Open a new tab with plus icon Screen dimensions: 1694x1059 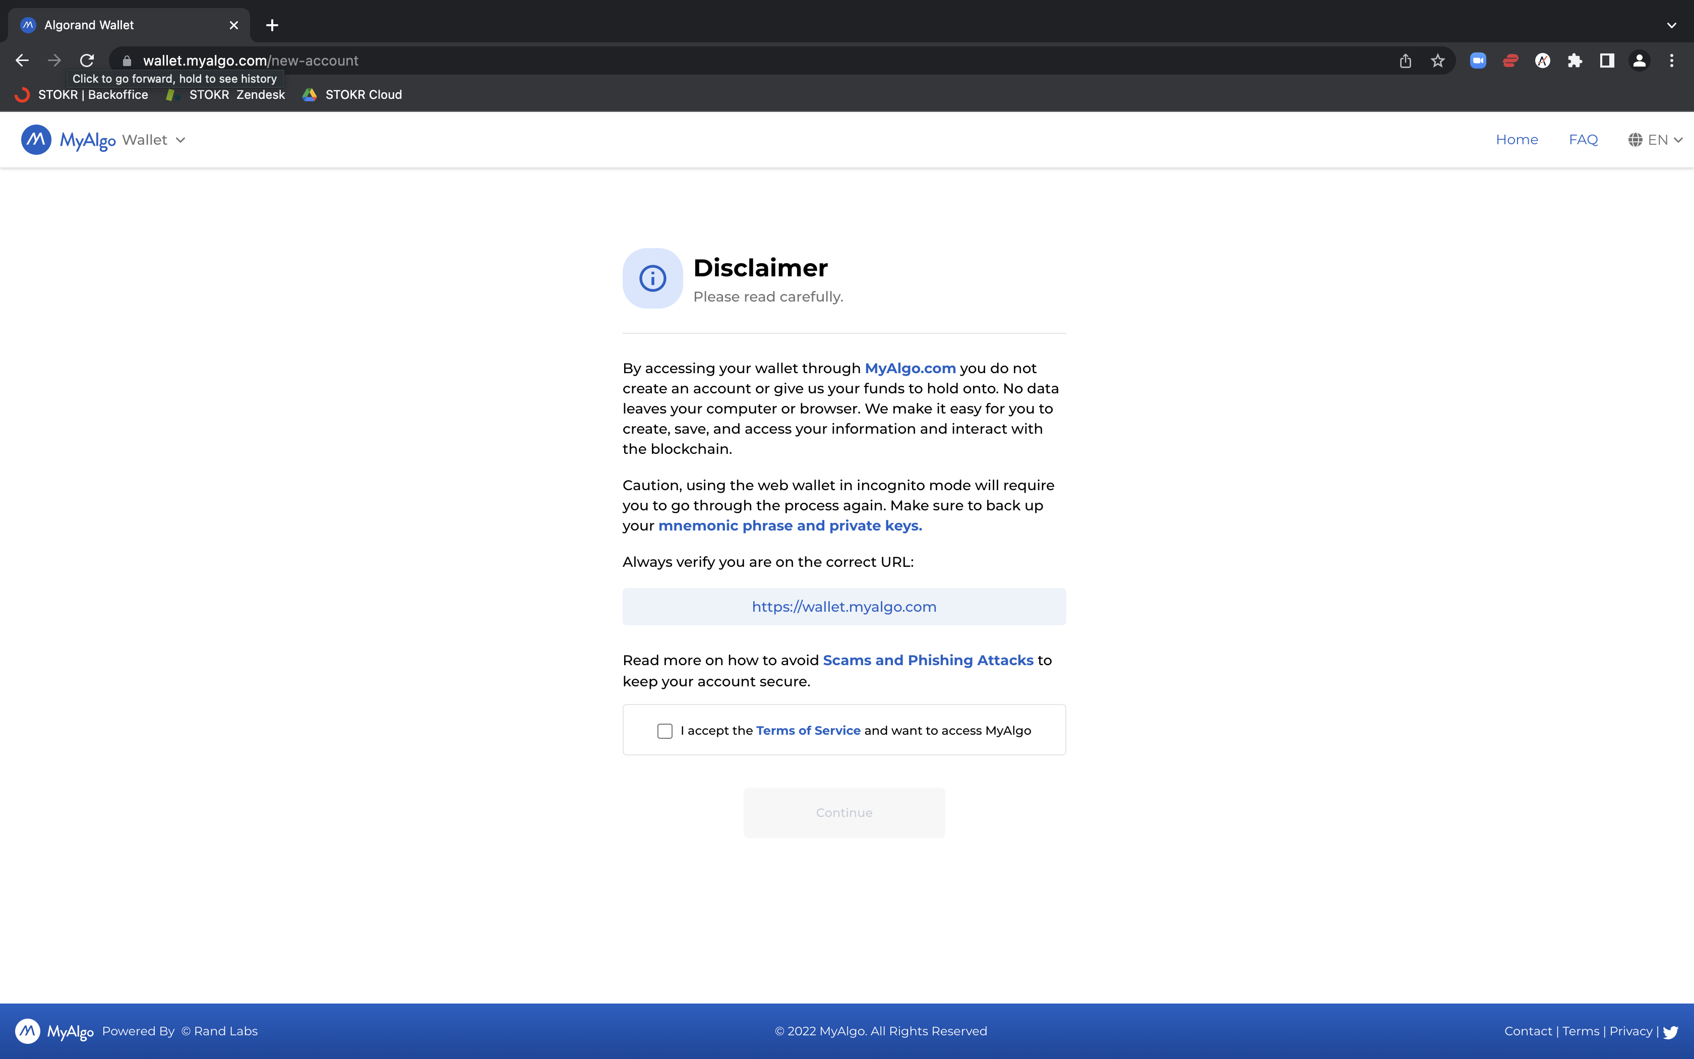[x=272, y=25]
